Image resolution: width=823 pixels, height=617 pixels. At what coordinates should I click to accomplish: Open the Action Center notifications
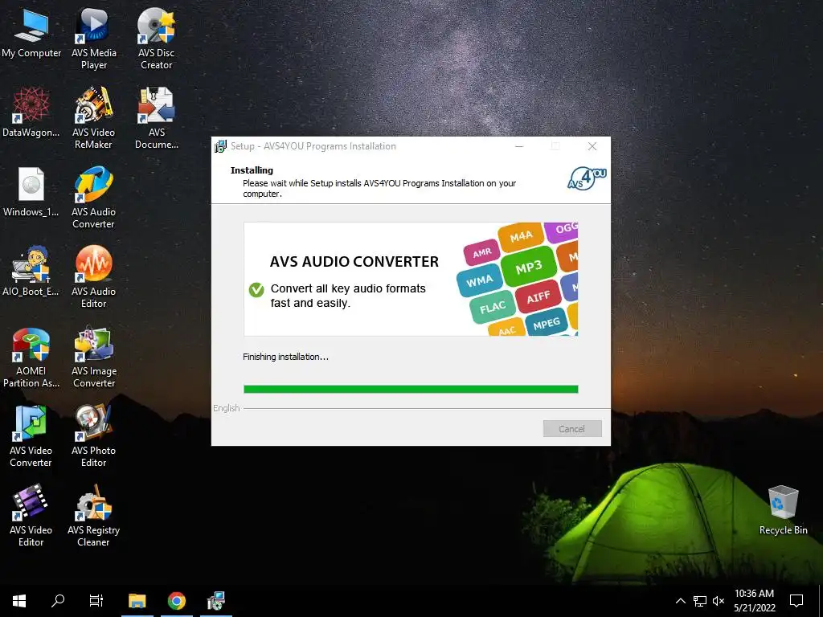pos(796,601)
